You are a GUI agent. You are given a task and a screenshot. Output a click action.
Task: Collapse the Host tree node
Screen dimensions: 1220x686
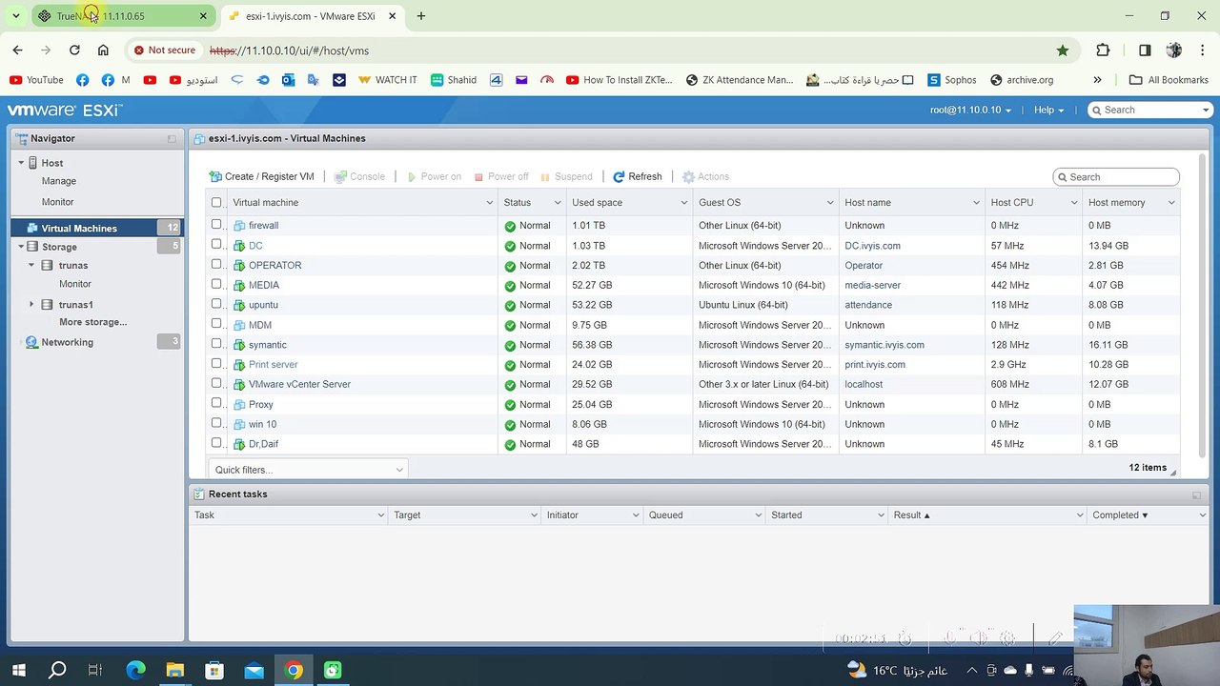pyautogui.click(x=21, y=163)
